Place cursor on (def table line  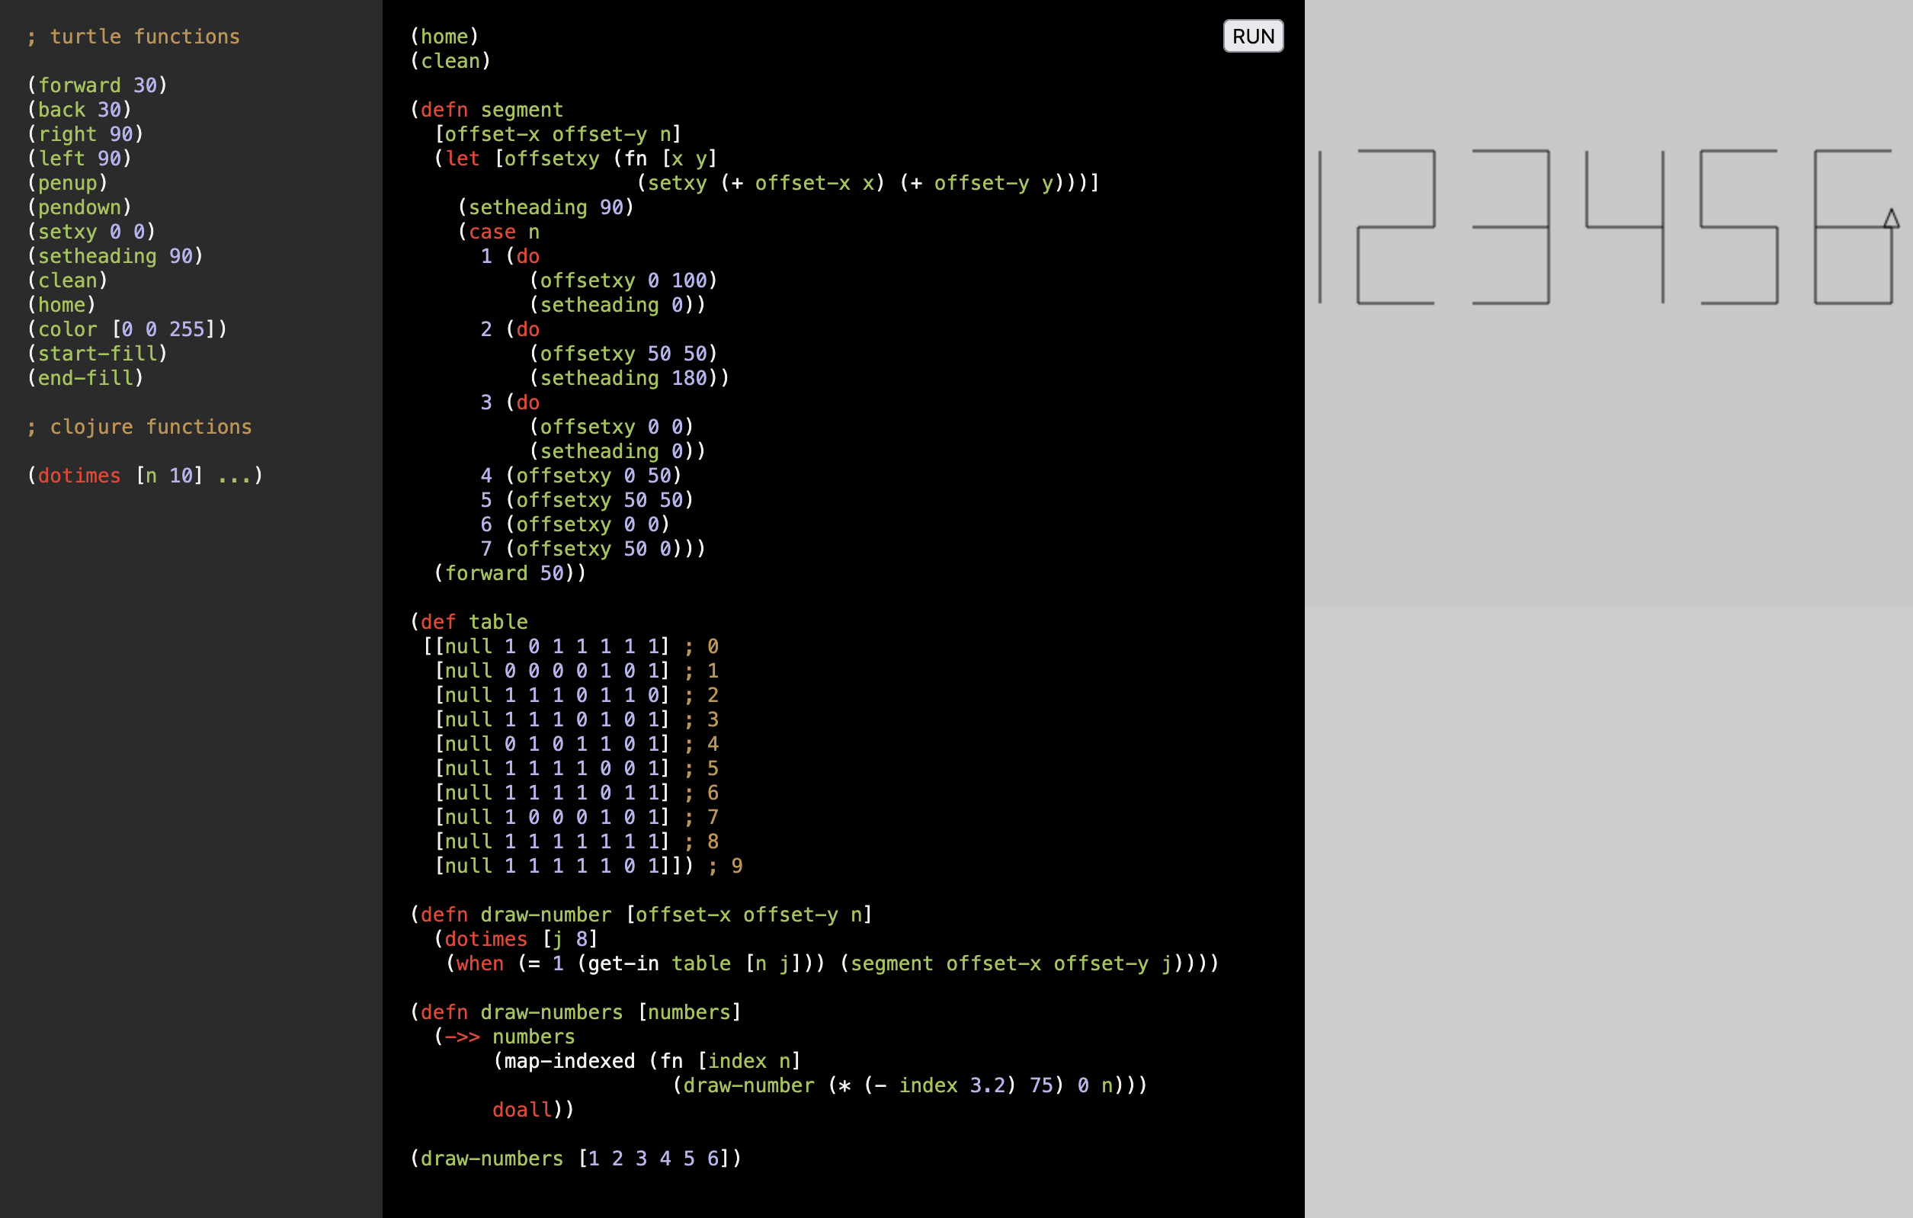pyautogui.click(x=469, y=621)
